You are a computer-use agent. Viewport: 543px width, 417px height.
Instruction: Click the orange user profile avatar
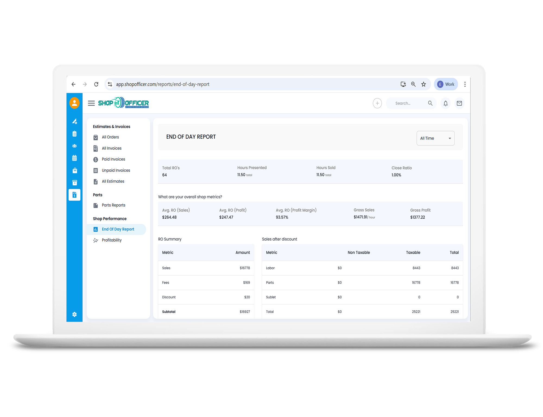coord(74,103)
